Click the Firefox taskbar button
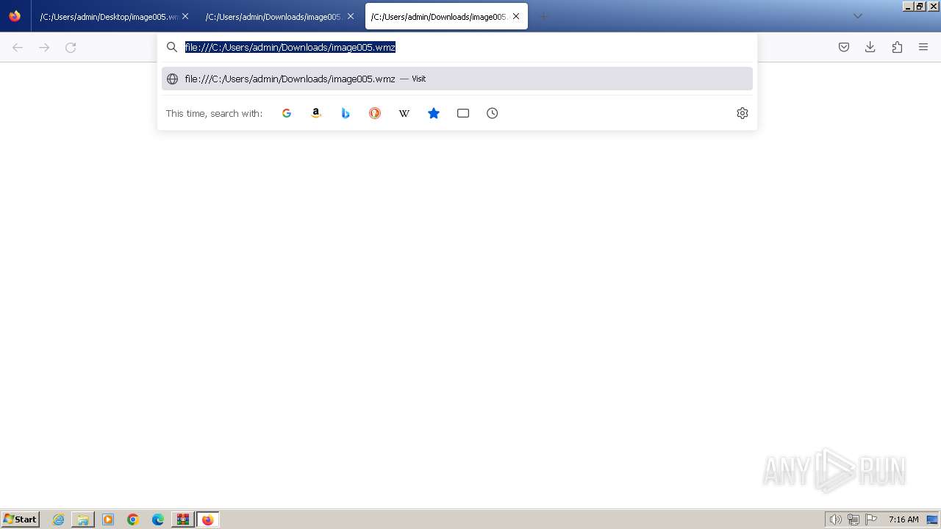 click(207, 519)
